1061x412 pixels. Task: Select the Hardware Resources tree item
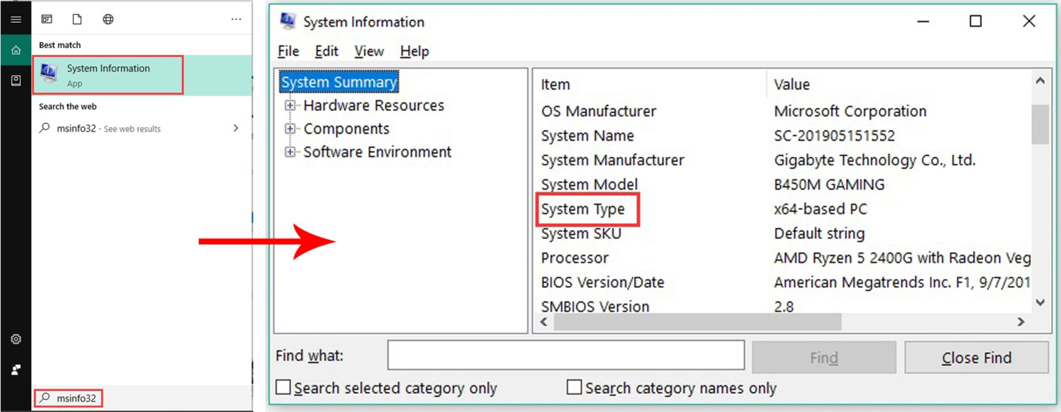374,105
